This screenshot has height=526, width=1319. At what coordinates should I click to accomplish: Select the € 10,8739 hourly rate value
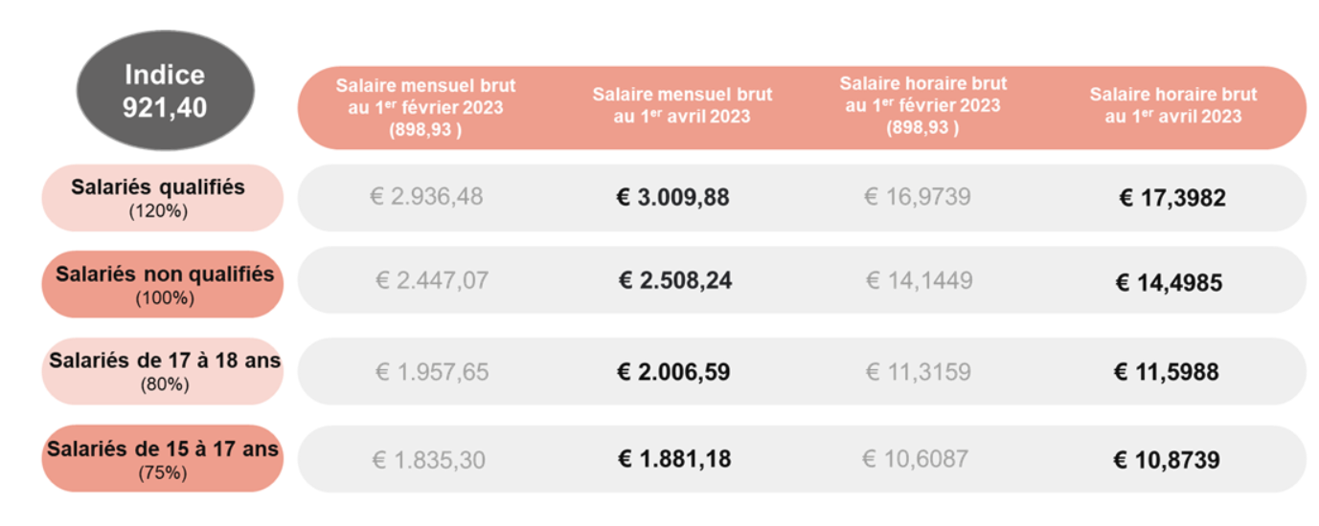1166,460
